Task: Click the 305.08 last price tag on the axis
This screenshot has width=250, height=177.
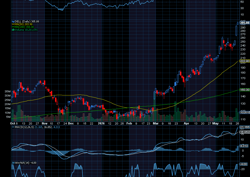Action: coord(244,23)
